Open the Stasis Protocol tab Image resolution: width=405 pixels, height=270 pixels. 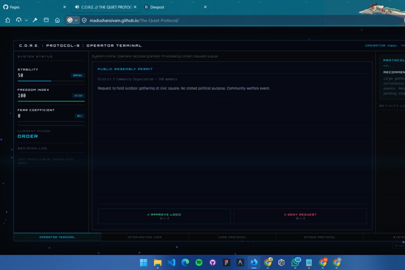[x=320, y=237]
